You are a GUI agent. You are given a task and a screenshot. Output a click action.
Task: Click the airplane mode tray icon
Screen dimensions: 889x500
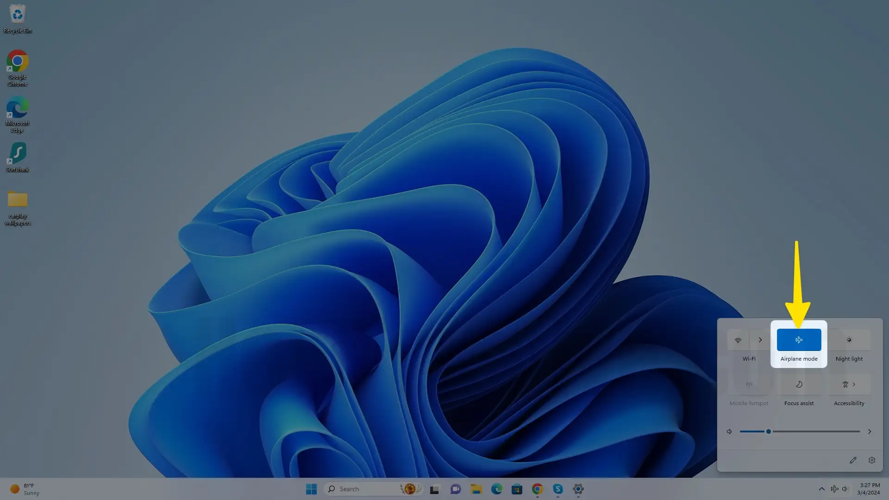tap(834, 489)
